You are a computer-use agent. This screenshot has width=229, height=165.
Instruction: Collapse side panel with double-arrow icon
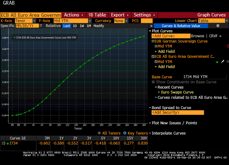151,26
